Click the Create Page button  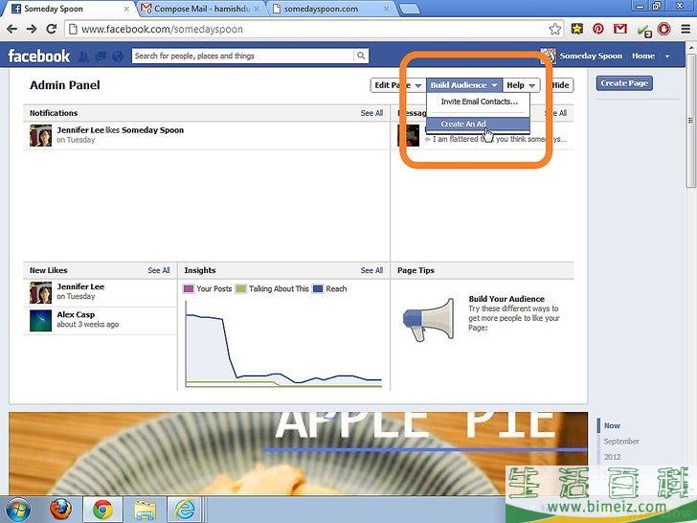pos(624,83)
